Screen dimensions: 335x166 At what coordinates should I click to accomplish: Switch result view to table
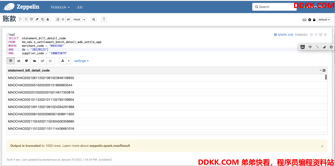[11, 61]
